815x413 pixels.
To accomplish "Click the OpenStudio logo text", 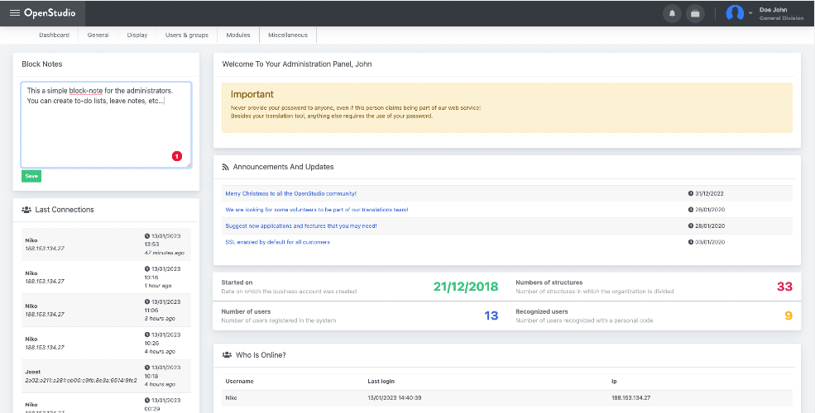I will [50, 13].
